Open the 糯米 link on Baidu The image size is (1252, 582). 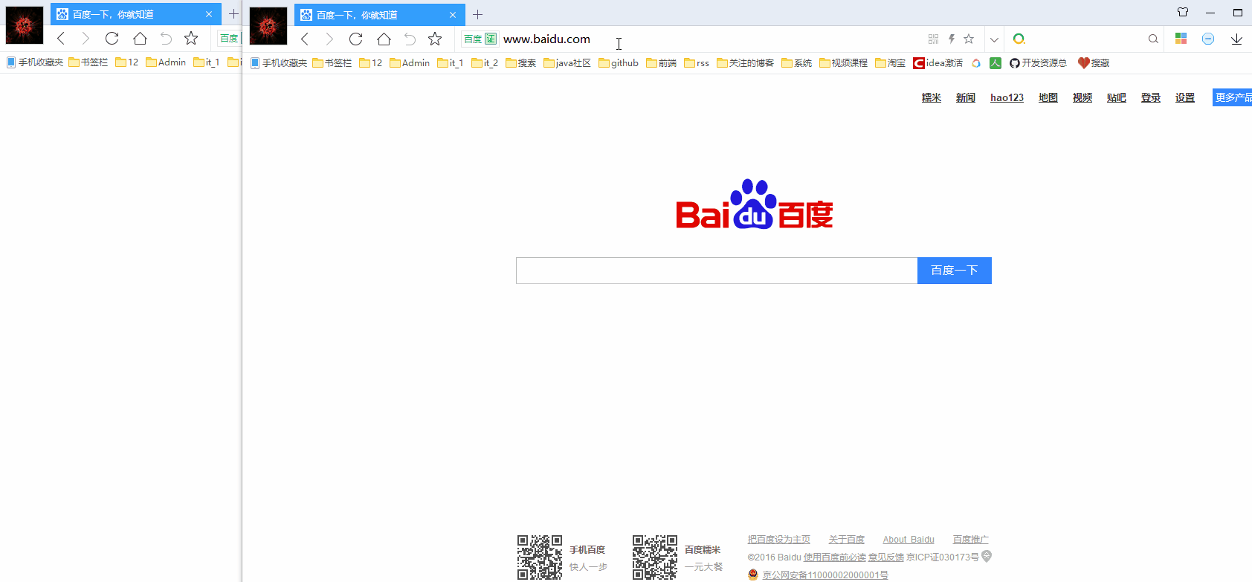click(932, 97)
